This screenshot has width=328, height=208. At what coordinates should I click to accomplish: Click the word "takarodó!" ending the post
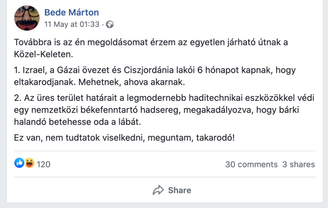click(x=216, y=138)
